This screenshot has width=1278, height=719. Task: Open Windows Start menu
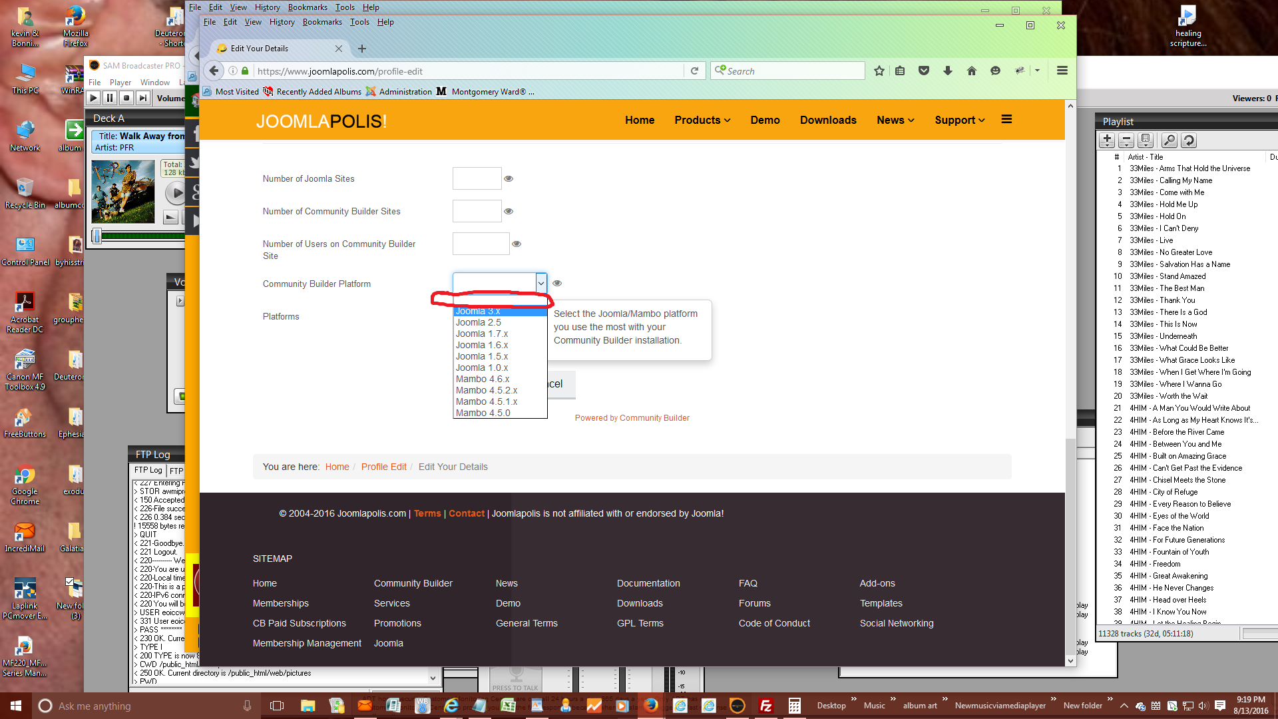16,706
